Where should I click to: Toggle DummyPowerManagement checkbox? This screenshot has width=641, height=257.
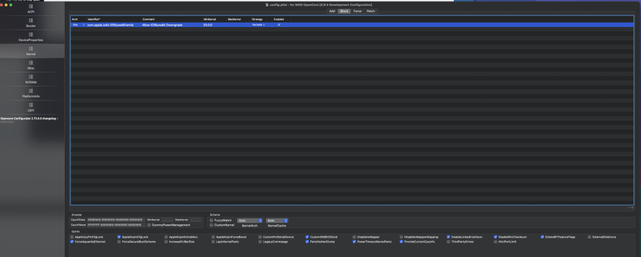(149, 225)
